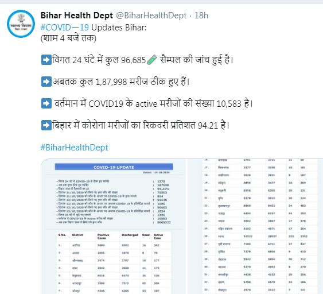Viewport: 323px width, 294px height.
Task: Click the Discharged column header in table
Action: 130,235
